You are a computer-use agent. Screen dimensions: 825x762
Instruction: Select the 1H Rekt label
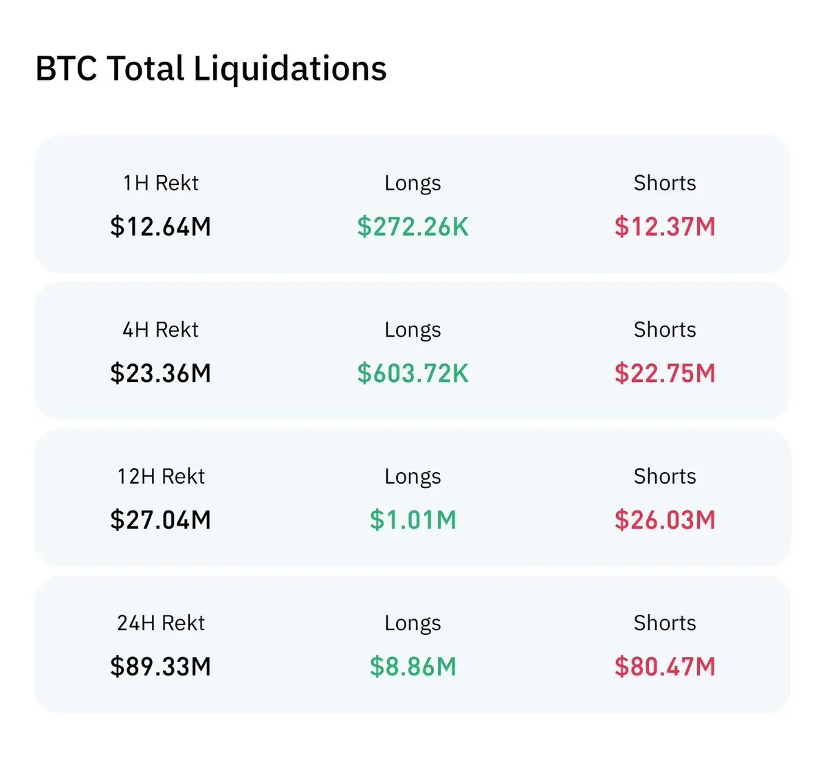[x=161, y=183]
